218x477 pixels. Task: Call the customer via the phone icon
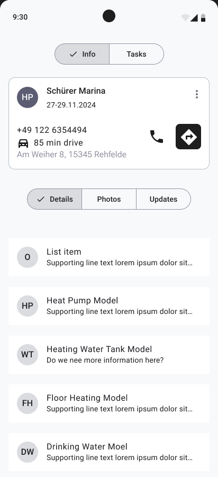point(157,137)
